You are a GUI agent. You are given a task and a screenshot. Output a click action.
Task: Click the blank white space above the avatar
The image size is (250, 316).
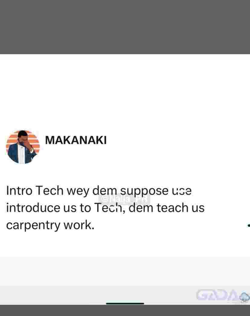tap(125, 92)
